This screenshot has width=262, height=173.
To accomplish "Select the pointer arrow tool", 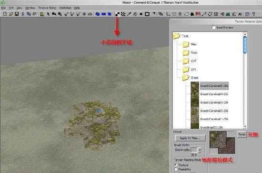I will [x=48, y=14].
